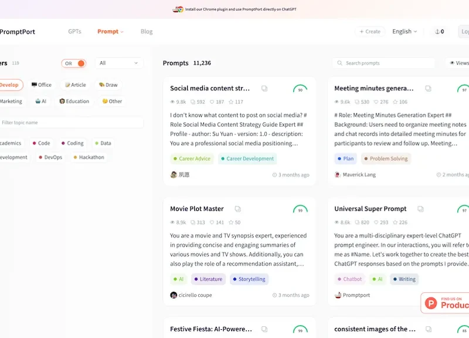The height and width of the screenshot is (338, 469).
Task: Open the All filter dropdown
Action: (119, 63)
